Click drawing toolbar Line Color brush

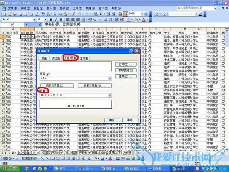(103, 159)
